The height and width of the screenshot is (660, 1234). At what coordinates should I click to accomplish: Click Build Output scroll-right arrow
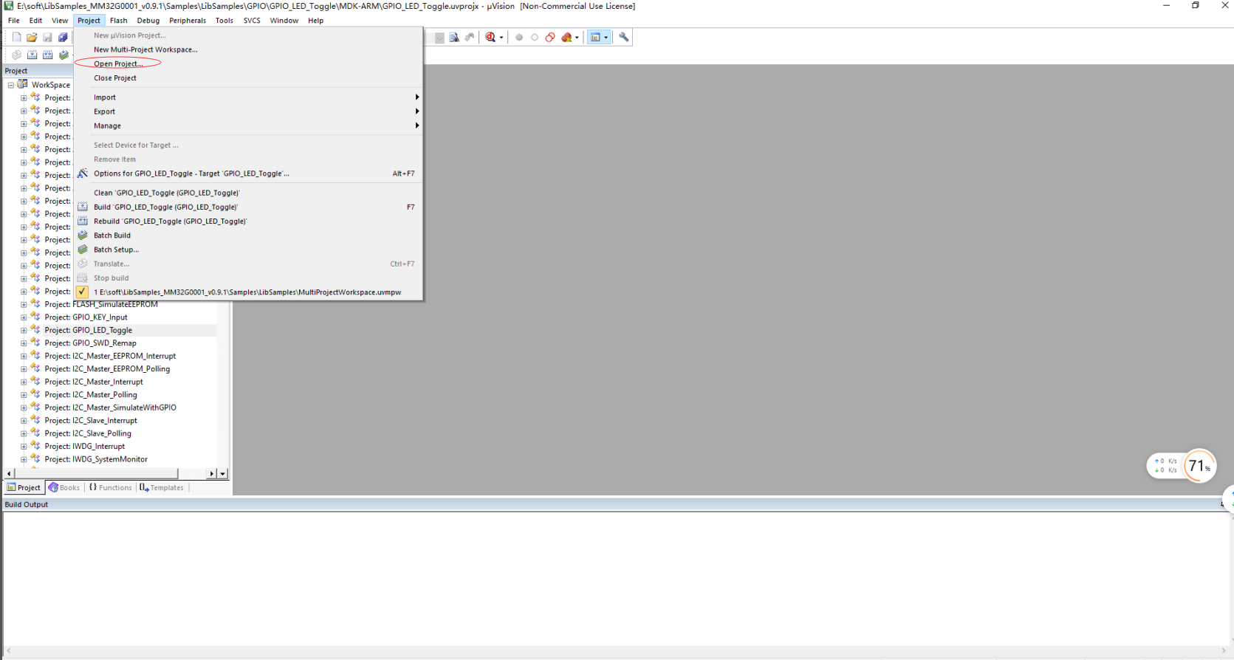pyautogui.click(x=1224, y=650)
